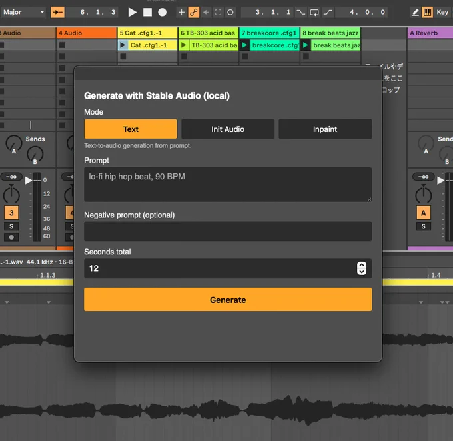
Task: Arm track 3 for recording
Action: 11,238
